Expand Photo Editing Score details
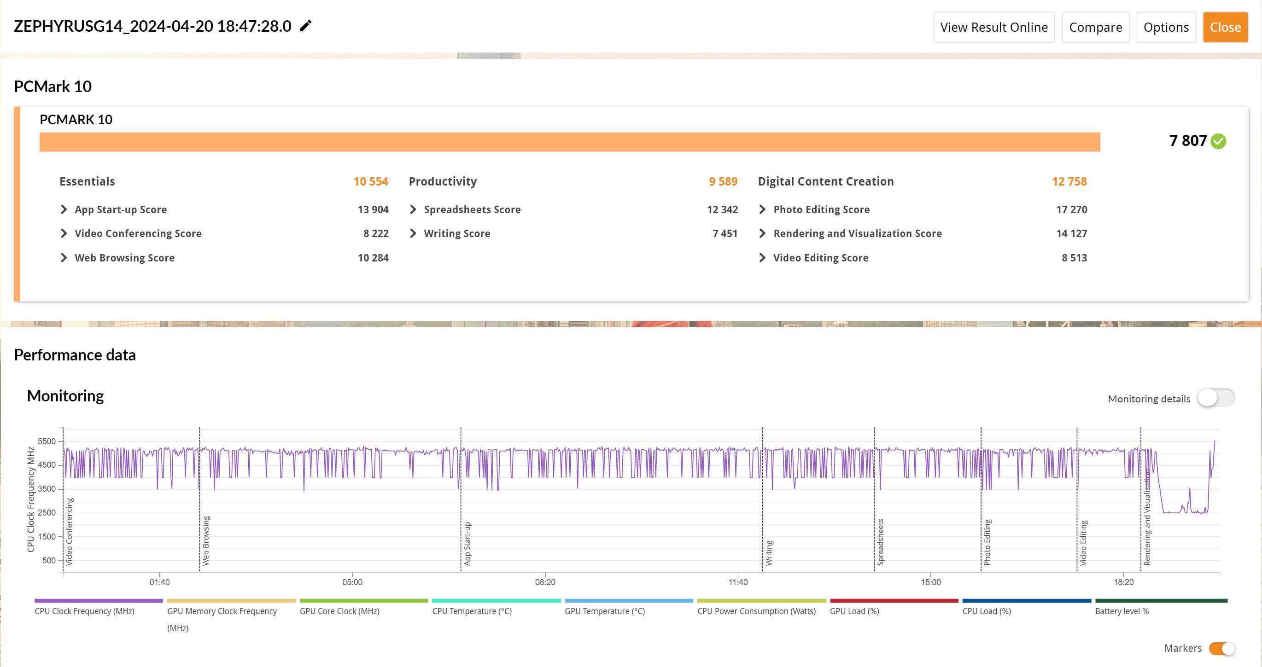 coord(762,209)
